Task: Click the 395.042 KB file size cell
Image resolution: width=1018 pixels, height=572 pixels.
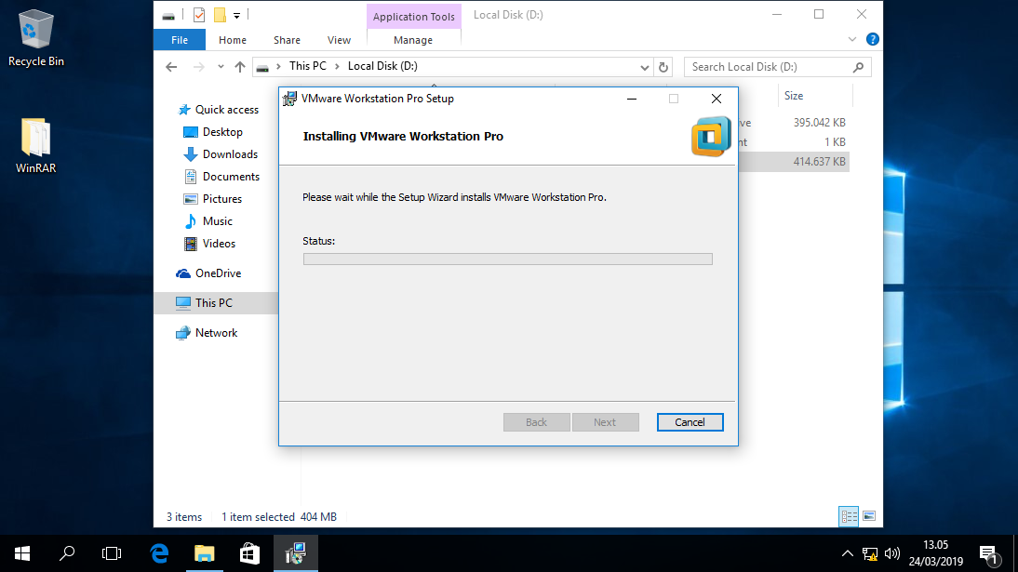Action: click(x=820, y=123)
